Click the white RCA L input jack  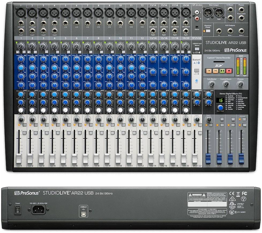[197, 12]
